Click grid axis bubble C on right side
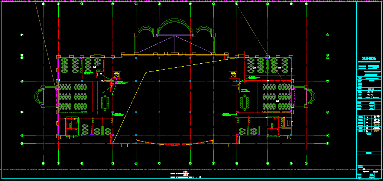Screen dimensions: 383x181 327,81
